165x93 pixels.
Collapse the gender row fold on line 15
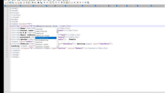pos(10,39)
